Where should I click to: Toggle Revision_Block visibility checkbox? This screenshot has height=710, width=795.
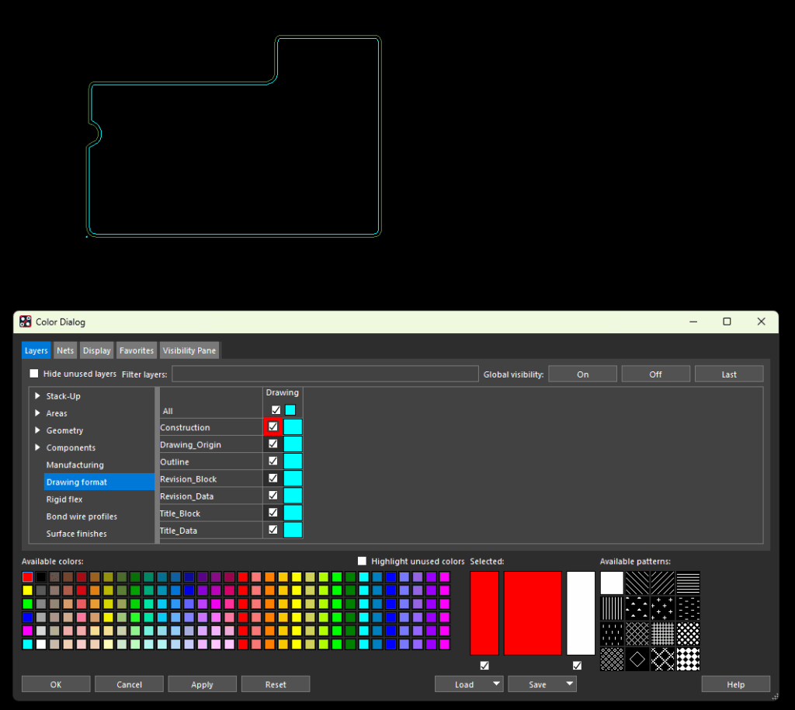(x=273, y=479)
